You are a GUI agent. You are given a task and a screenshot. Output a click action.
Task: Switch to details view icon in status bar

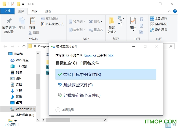tap(168, 125)
